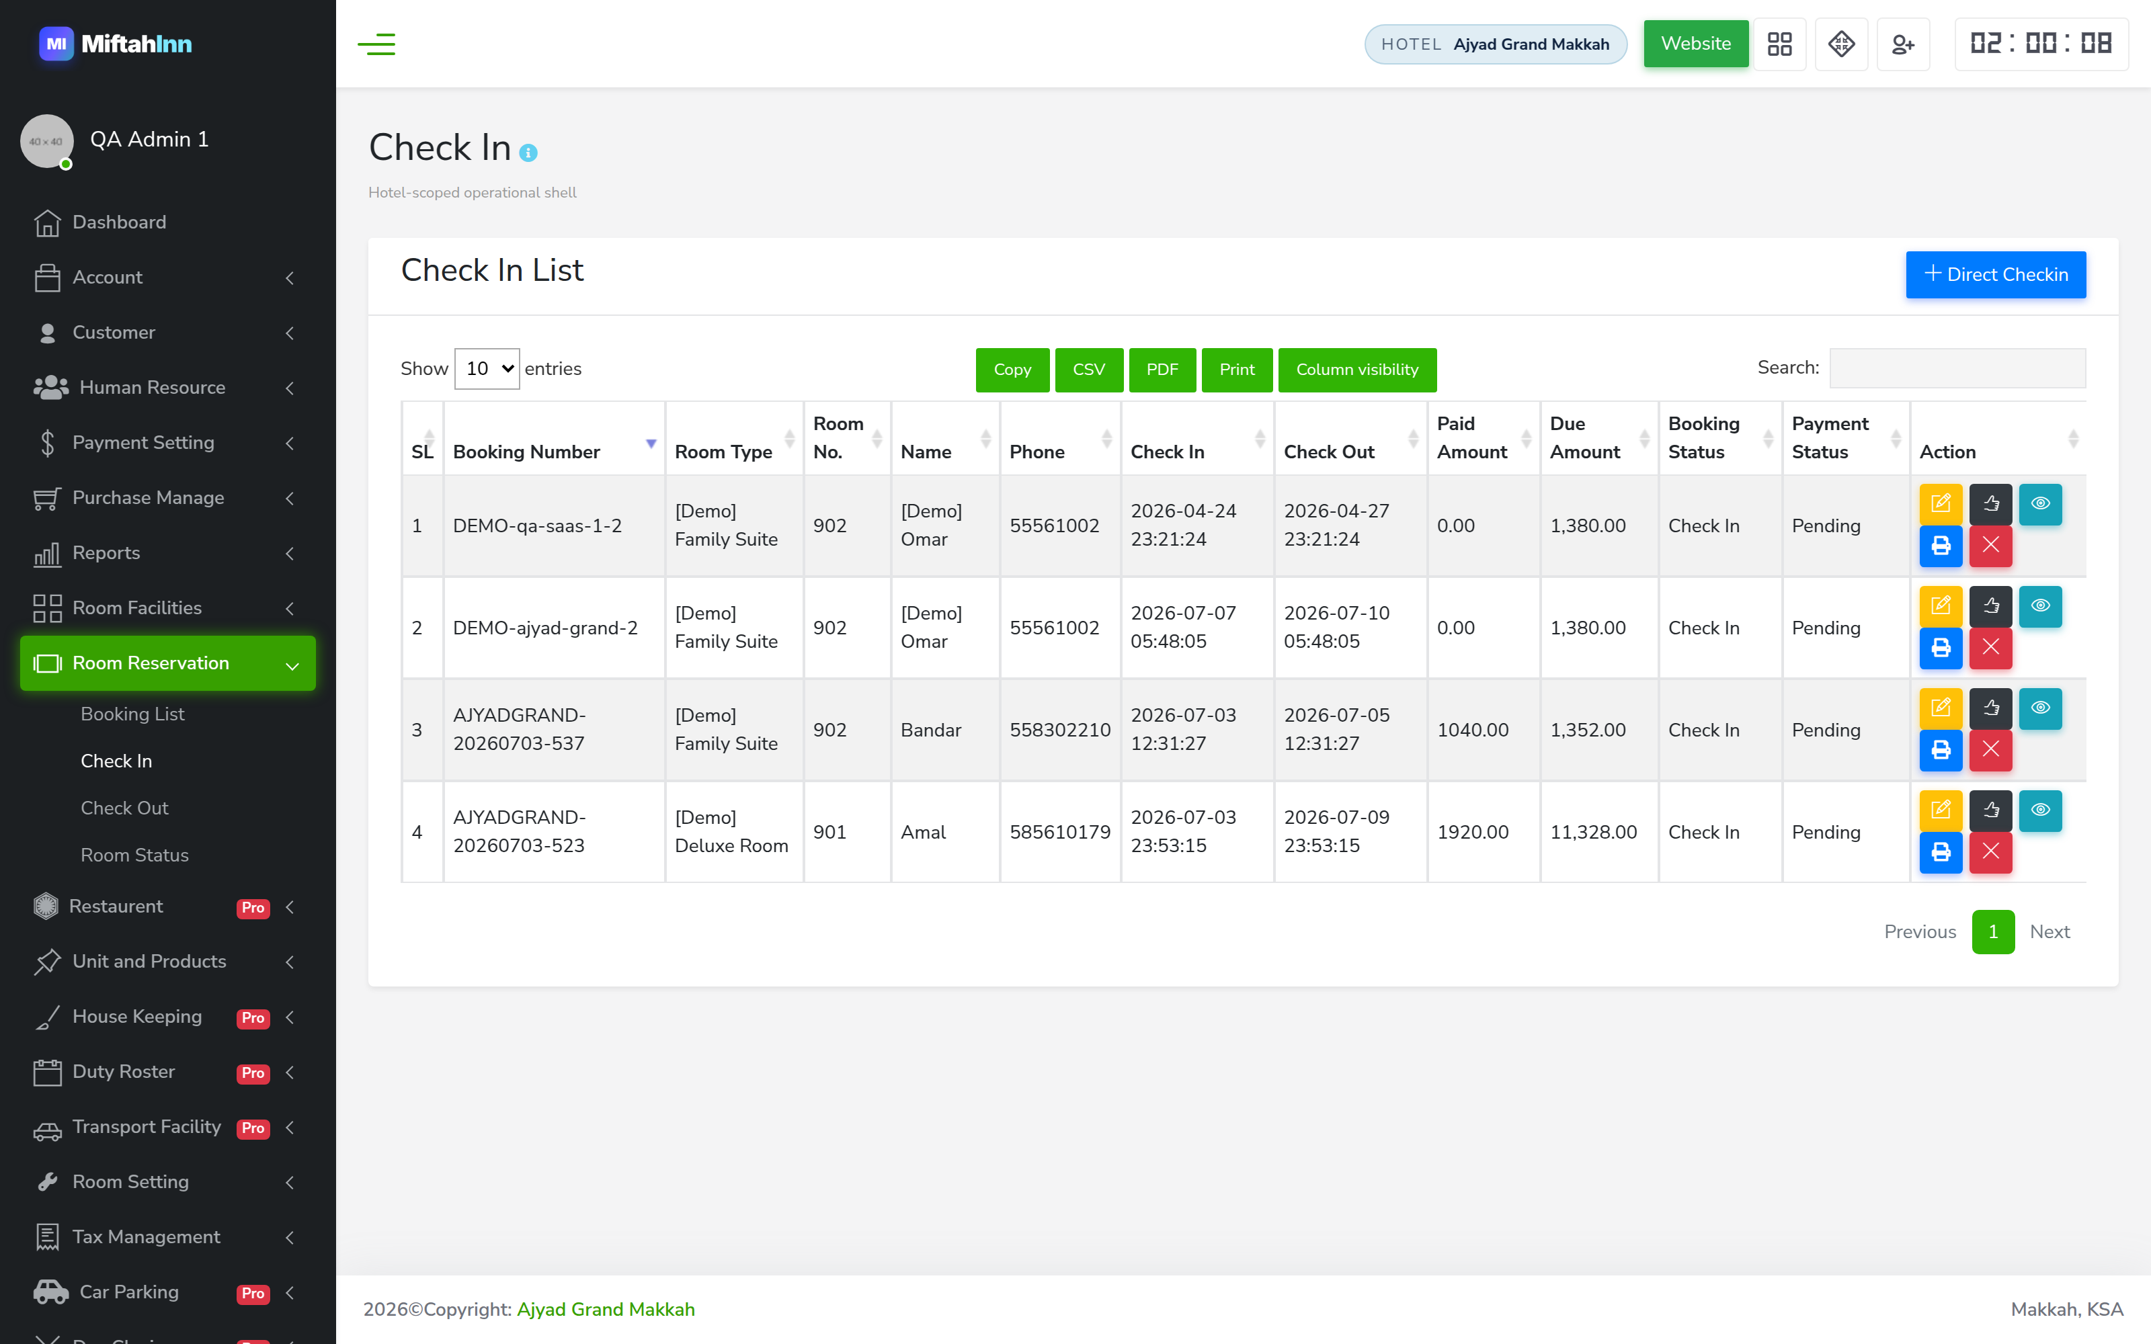
Task: View DEMO-ajyad-grand-2 details via eye icon
Action: [2040, 606]
